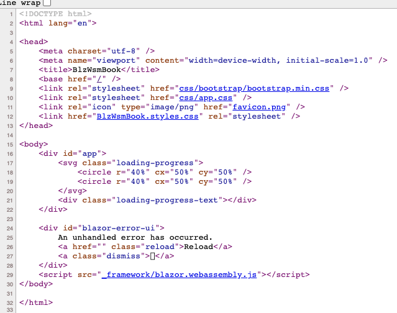Click the "reload" class value
397x313 pixels.
(160, 247)
